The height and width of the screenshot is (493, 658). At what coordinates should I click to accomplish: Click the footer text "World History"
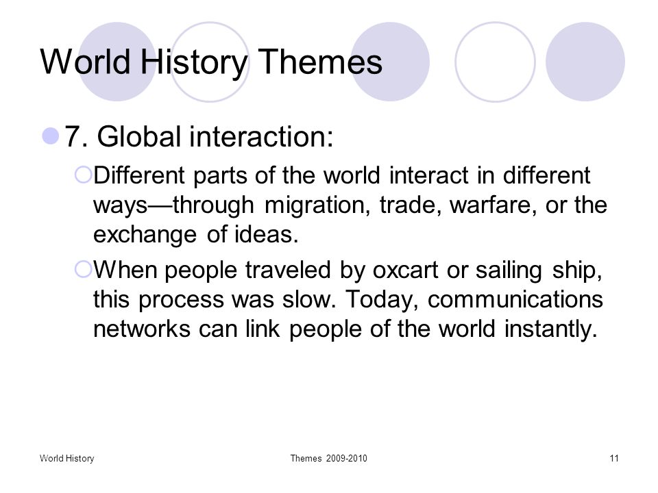click(x=66, y=458)
